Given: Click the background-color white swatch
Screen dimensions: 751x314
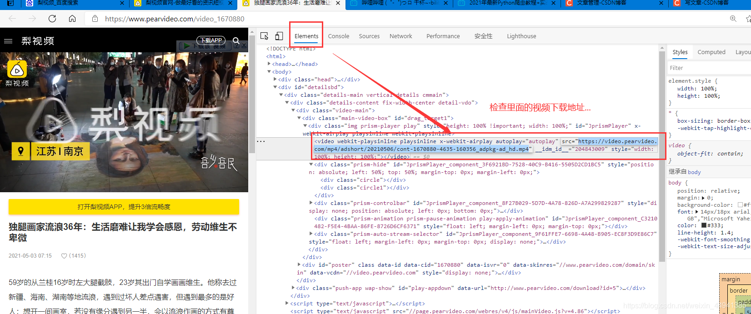Looking at the screenshot, I should pos(740,205).
